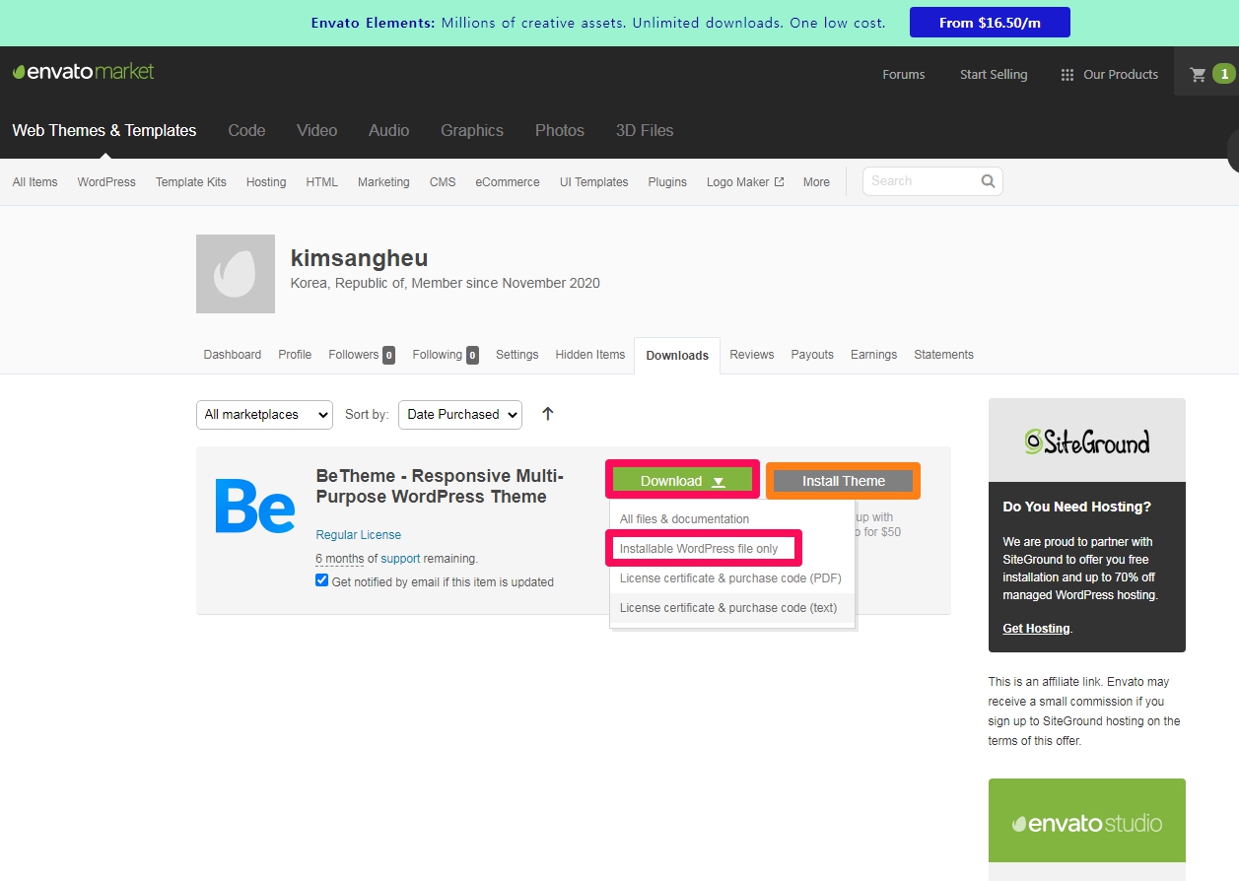Viewport: 1239px width, 881px height.
Task: Select All files & documentation option
Action: click(684, 519)
